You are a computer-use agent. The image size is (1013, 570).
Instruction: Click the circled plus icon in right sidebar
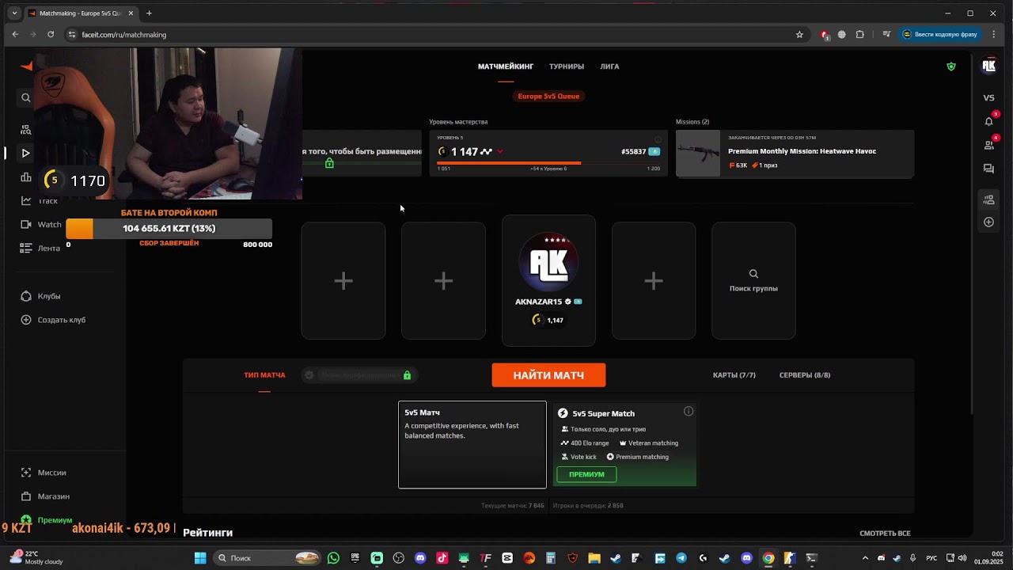(x=988, y=222)
